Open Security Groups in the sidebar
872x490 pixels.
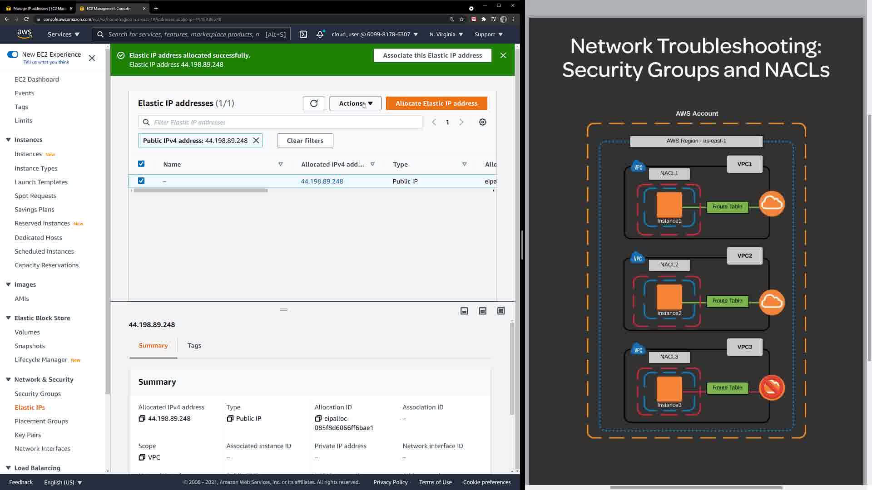(x=38, y=394)
